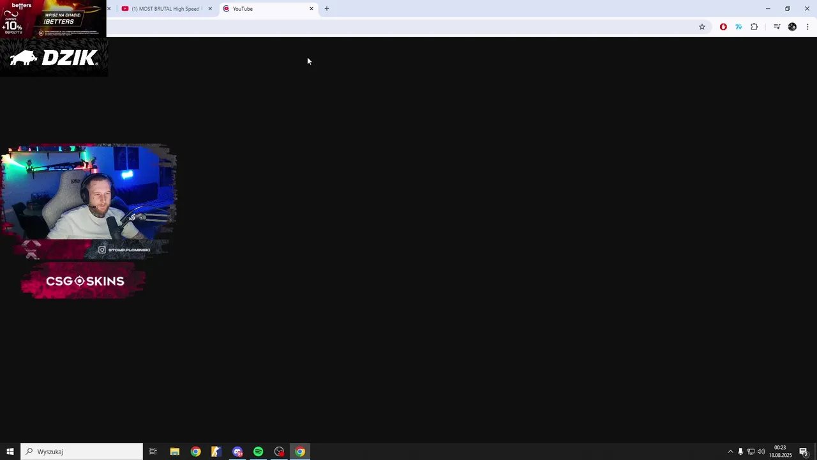This screenshot has width=817, height=460.
Task: Click the Betters promo banner
Action: pos(53,19)
